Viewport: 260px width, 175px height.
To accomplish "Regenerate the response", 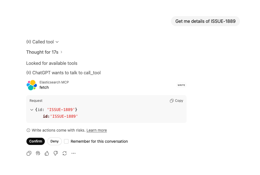I will tap(64, 153).
